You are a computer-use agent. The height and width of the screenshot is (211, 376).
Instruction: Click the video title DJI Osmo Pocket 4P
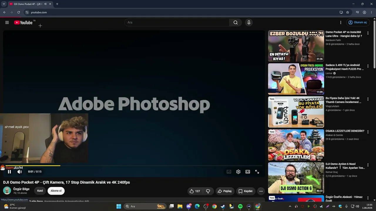(66, 182)
